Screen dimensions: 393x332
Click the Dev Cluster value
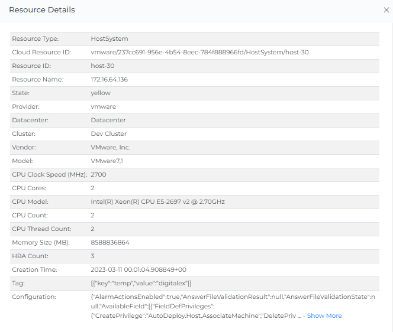(108, 134)
